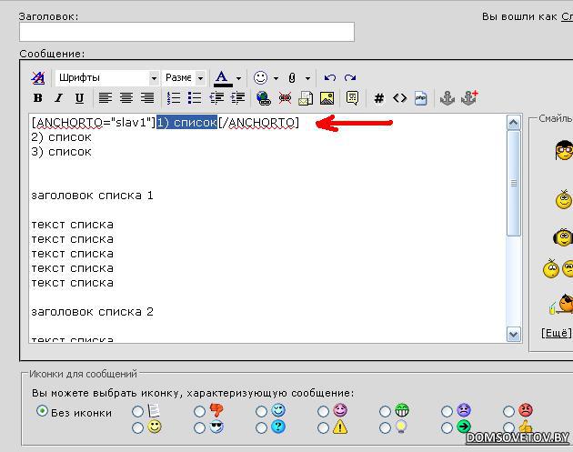Click the username link after 'Вы вошли как'
Image resolution: width=573 pixels, height=452 pixels.
tap(566, 16)
